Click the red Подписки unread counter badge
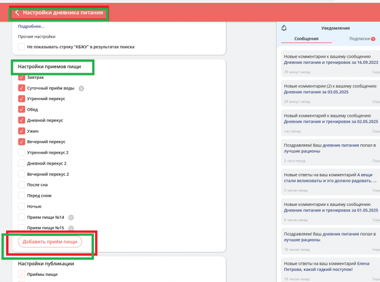 373,39
